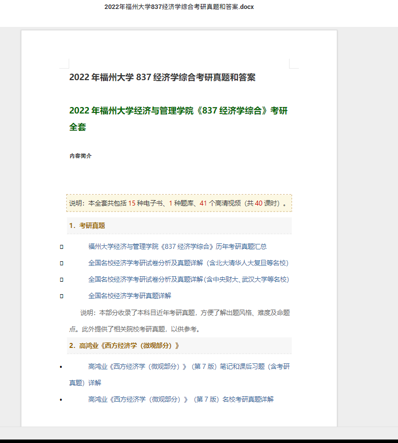The height and width of the screenshot is (443, 398).
Task: Click the green heading 2022年福州大学经济与管理学院《837经济学综合》考研
Action: (x=178, y=111)
